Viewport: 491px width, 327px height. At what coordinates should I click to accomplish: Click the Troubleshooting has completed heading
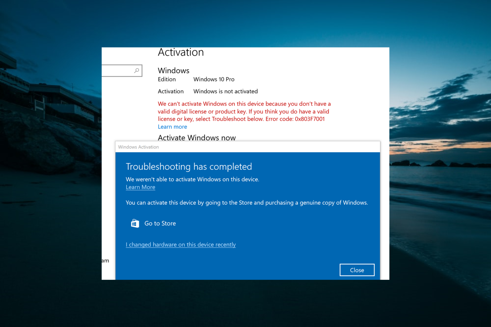tap(189, 167)
